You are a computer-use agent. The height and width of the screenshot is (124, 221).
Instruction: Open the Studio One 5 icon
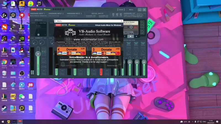13,64
